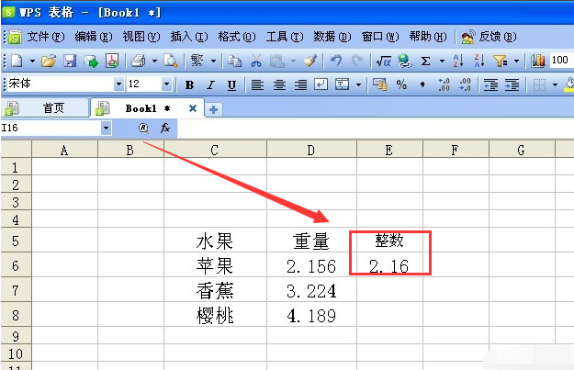Viewport: 574px width, 370px height.
Task: Toggle underline formatting
Action: (231, 85)
